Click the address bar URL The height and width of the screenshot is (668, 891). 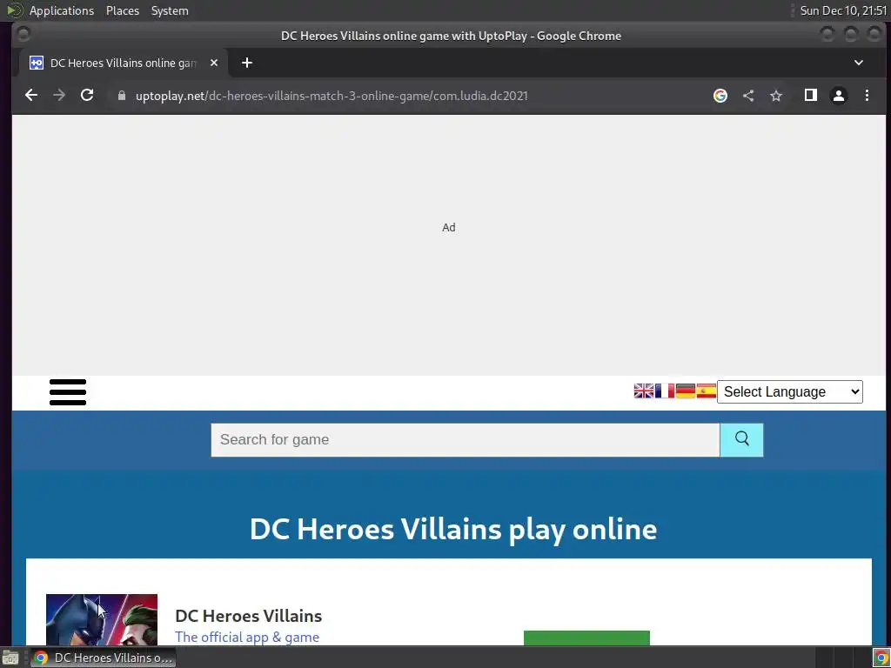[332, 96]
